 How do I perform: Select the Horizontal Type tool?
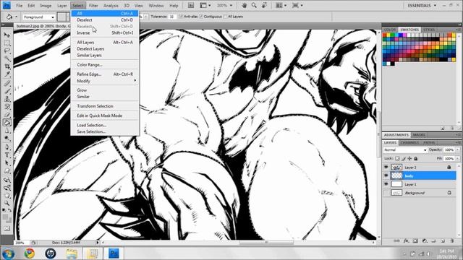click(7, 155)
